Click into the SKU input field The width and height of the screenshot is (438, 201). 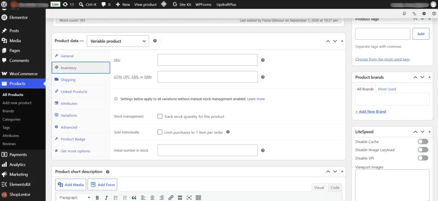tap(207, 60)
